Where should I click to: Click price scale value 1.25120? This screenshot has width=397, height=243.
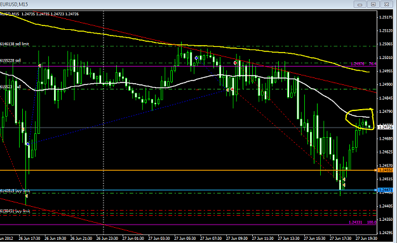tap(386, 30)
